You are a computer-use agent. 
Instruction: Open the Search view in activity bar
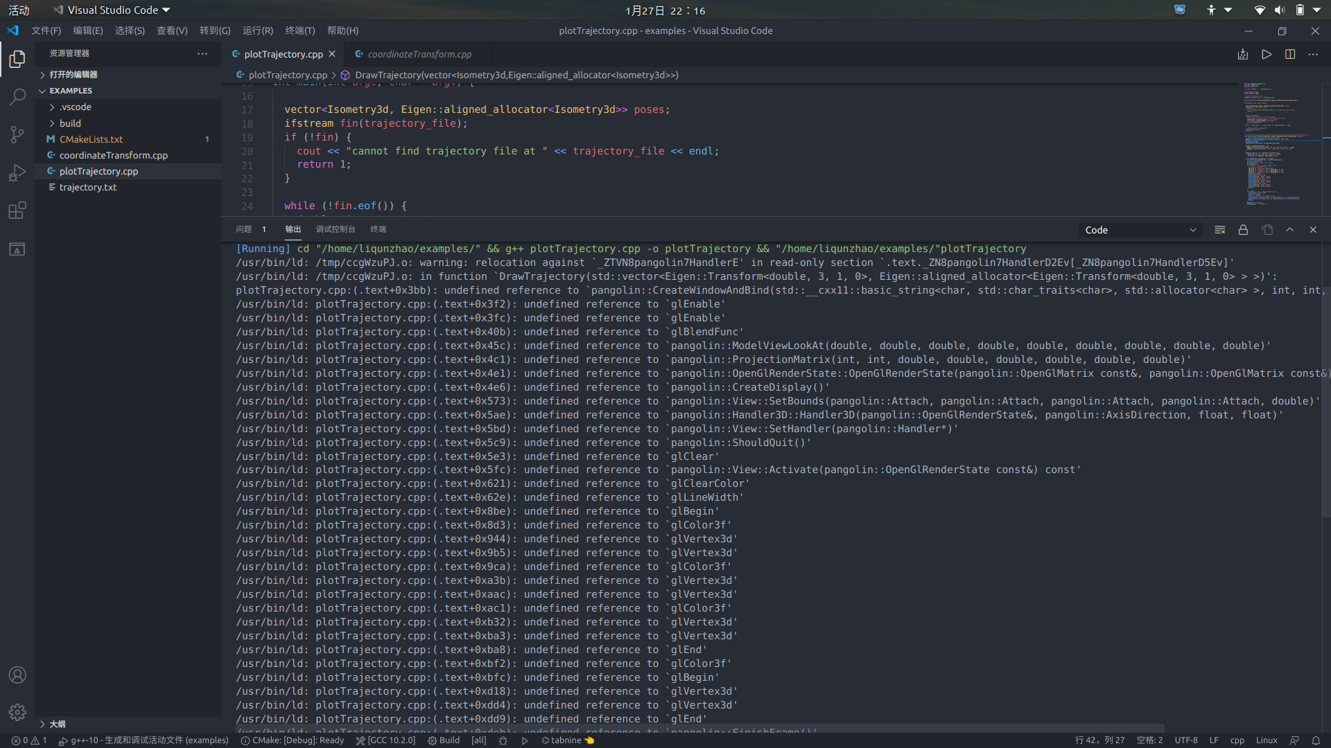point(17,97)
